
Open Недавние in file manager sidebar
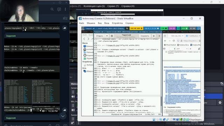[x=88, y=55]
